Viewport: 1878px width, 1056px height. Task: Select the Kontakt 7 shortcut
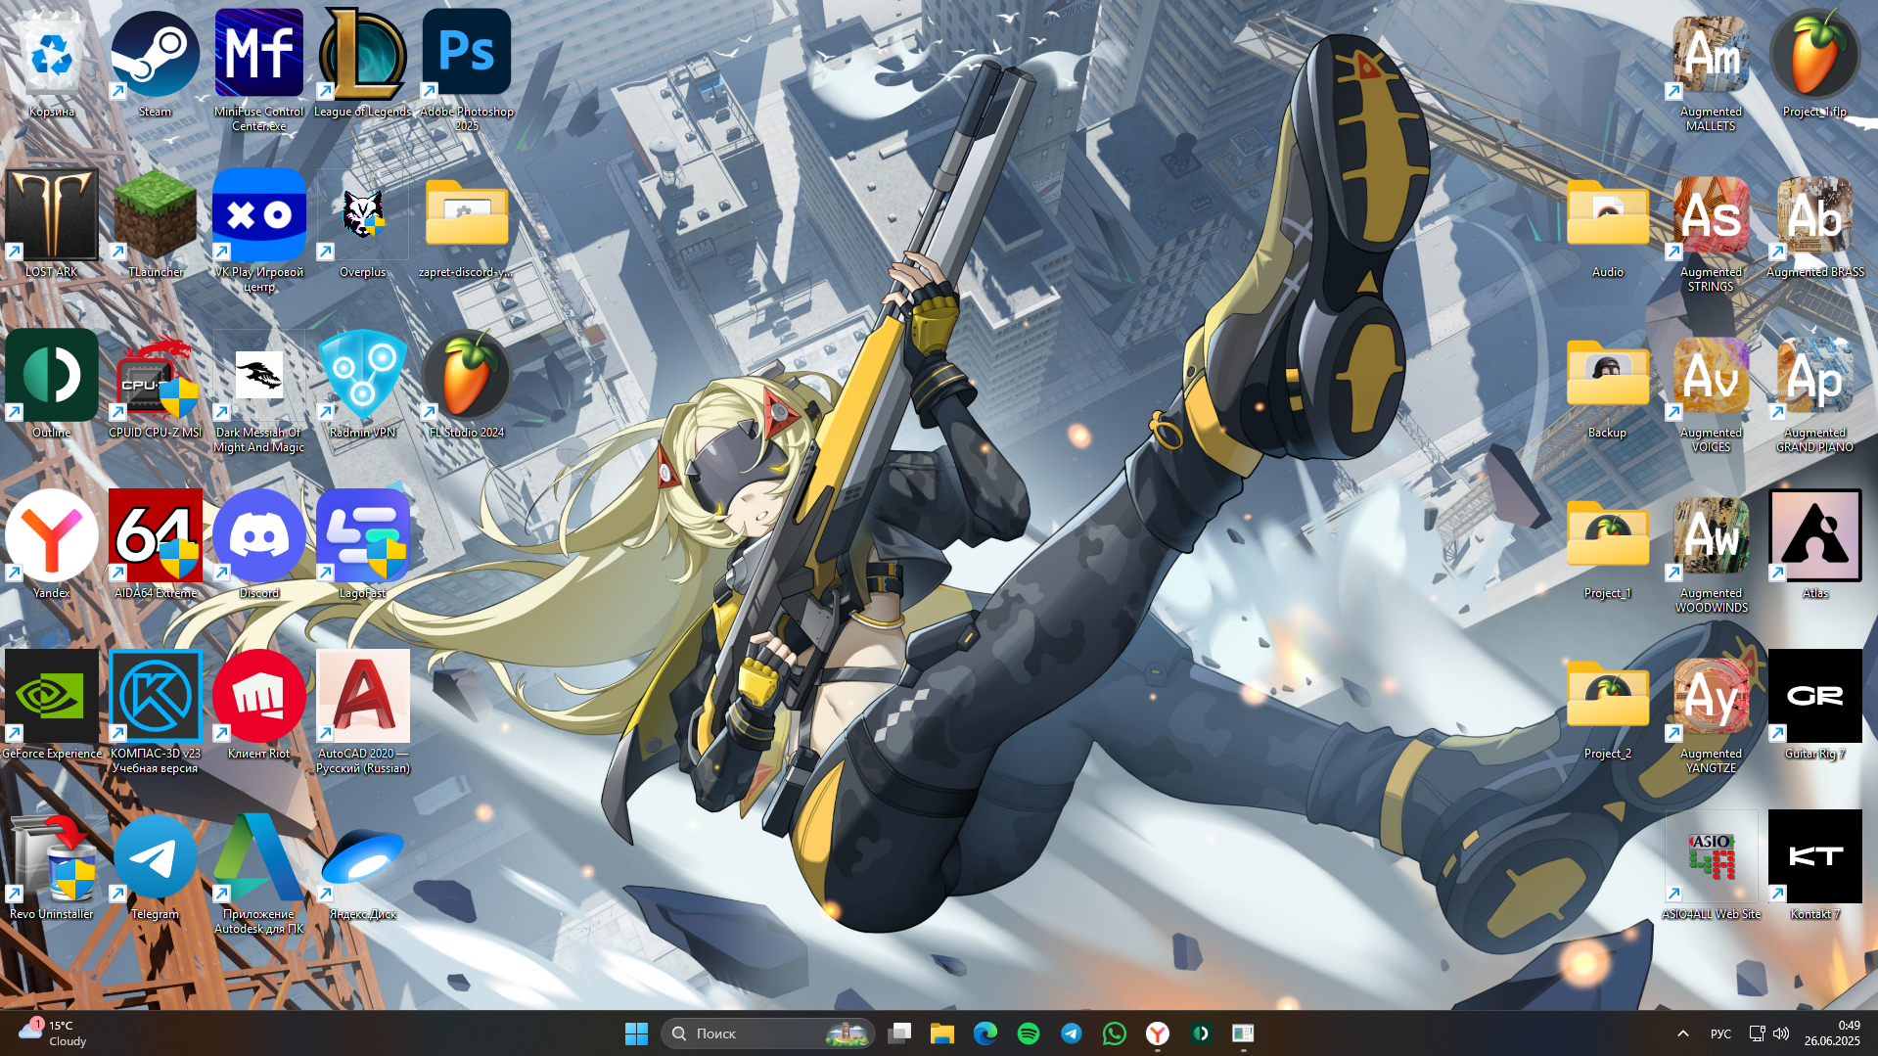1815,866
